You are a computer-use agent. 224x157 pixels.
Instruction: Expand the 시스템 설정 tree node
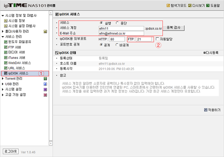[x=3, y=89]
